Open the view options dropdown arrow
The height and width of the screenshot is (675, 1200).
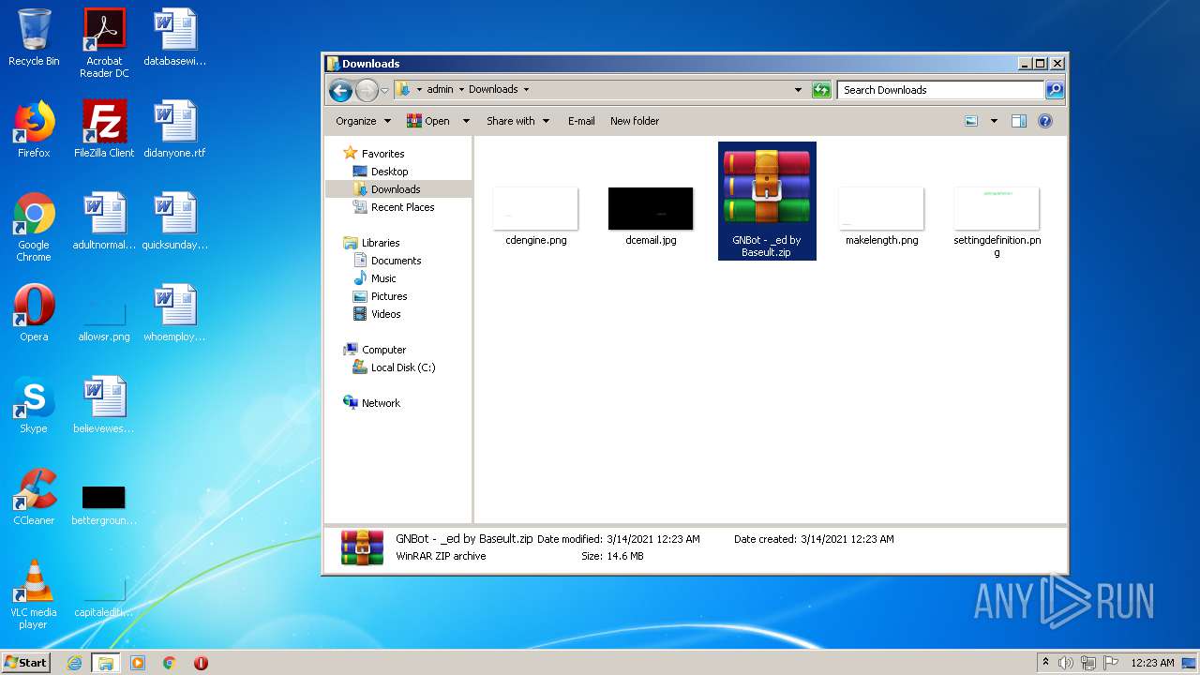(x=994, y=121)
